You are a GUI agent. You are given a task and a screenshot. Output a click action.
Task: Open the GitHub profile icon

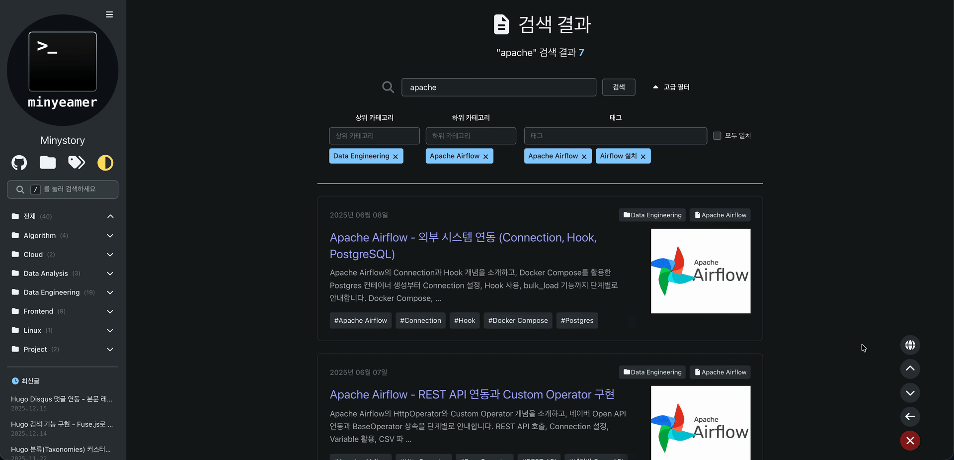tap(19, 163)
